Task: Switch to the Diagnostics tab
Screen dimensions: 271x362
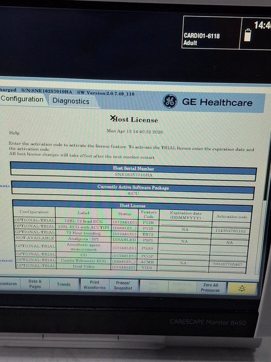Action: (x=71, y=101)
